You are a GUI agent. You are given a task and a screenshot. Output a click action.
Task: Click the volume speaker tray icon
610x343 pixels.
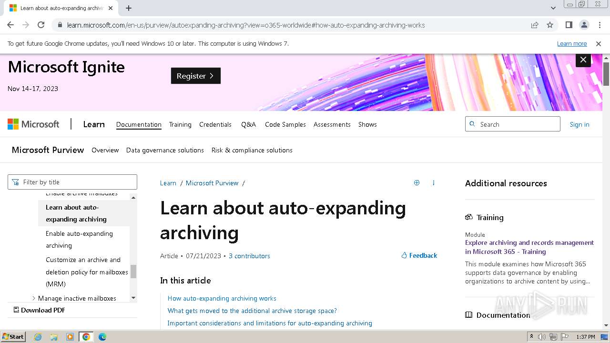coord(542,337)
